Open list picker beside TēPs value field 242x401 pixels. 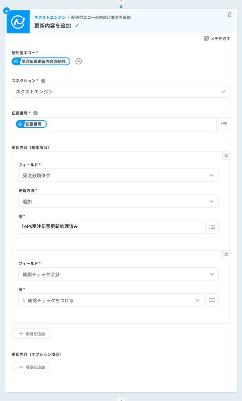point(212,227)
